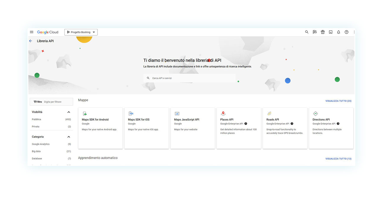Click the Places API pin icon
The width and height of the screenshot is (384, 197).
pyautogui.click(x=223, y=113)
